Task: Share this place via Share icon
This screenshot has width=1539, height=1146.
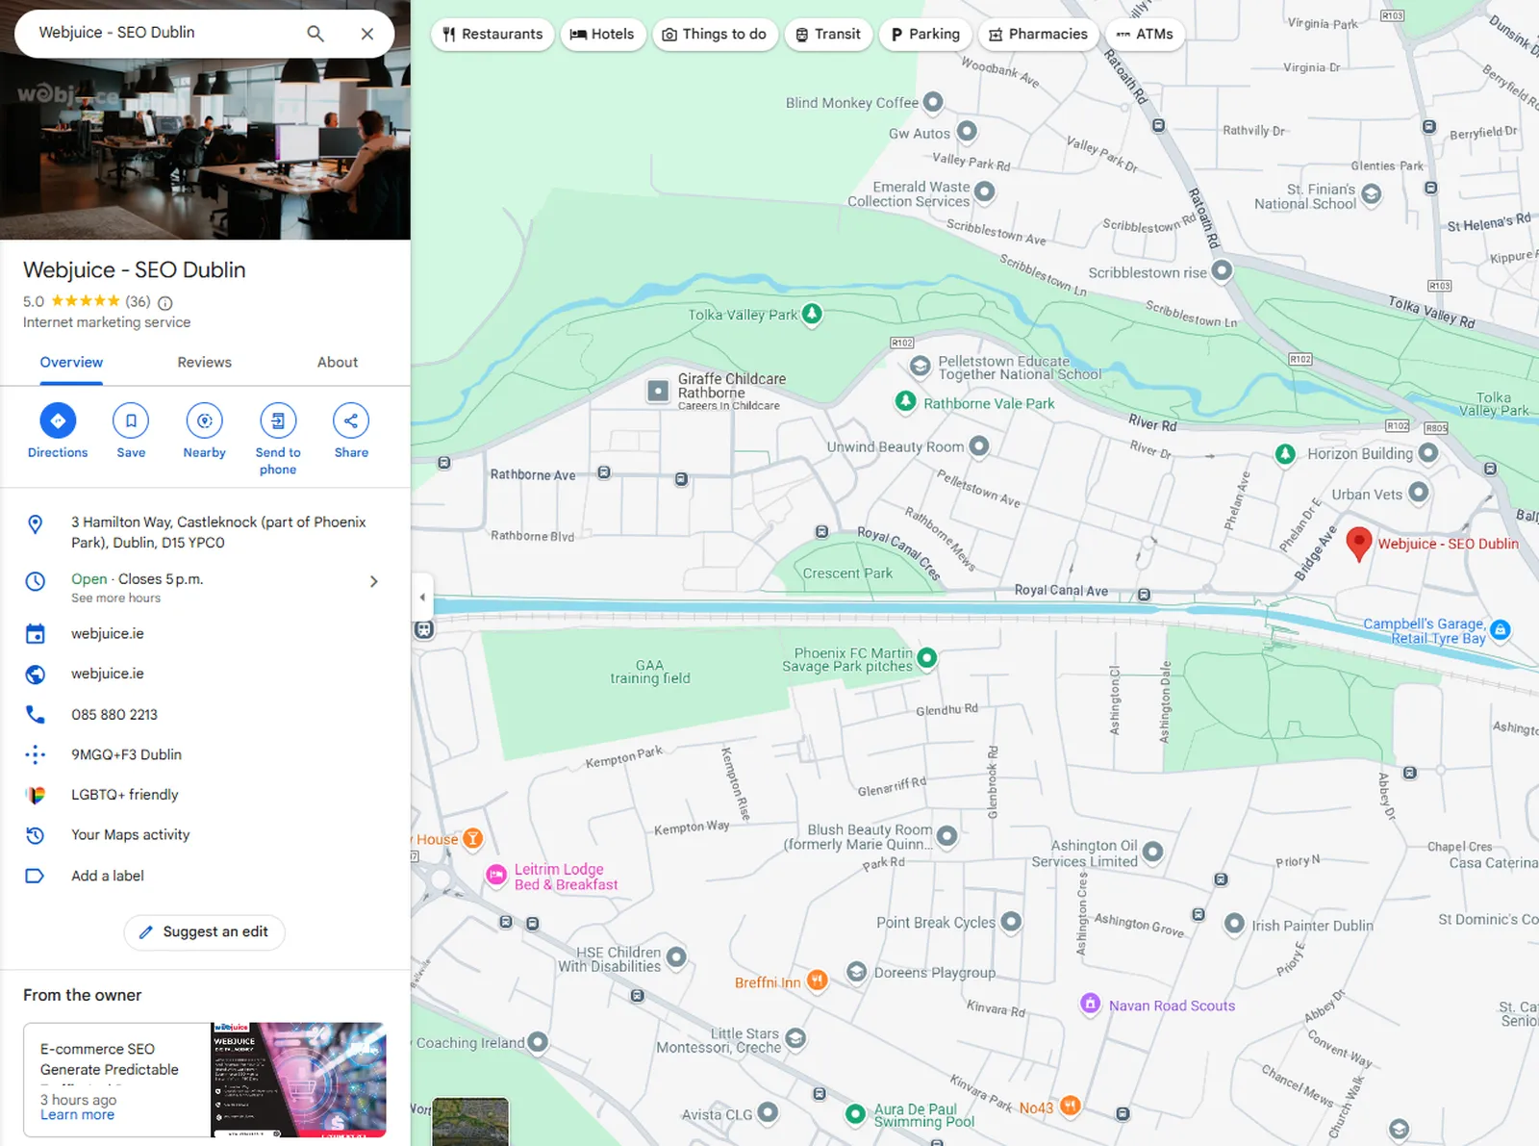Action: (351, 420)
